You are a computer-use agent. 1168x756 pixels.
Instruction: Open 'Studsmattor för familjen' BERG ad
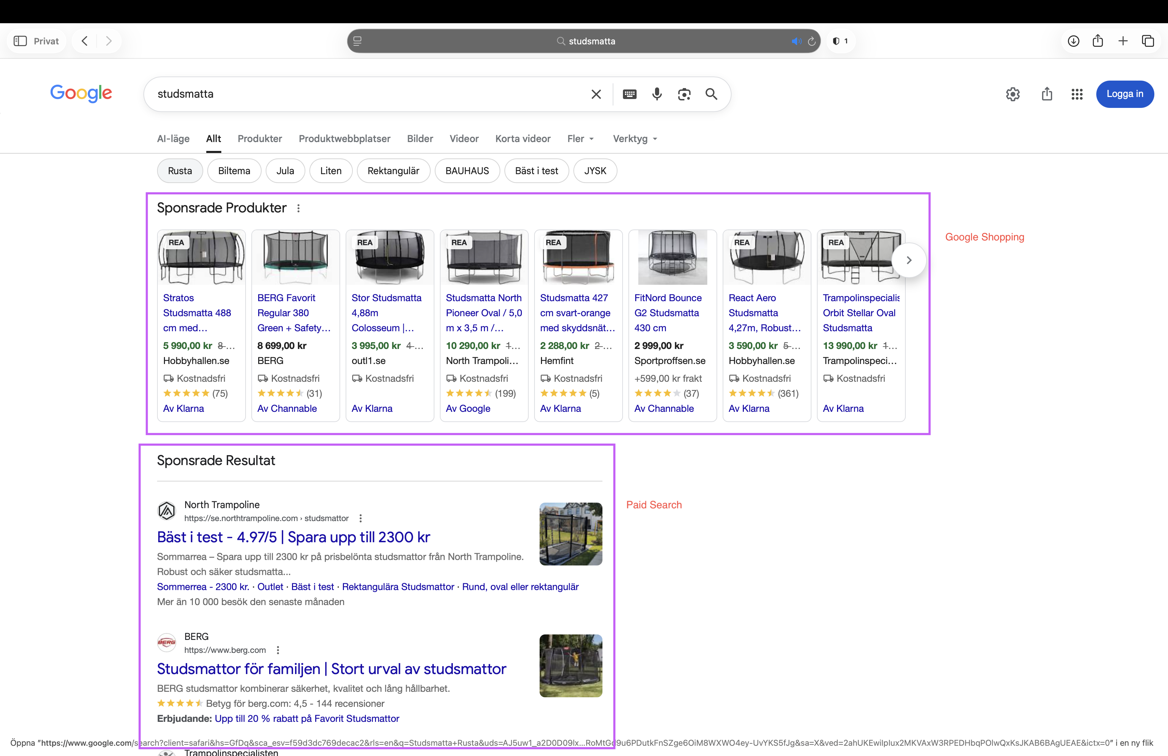[x=331, y=669]
